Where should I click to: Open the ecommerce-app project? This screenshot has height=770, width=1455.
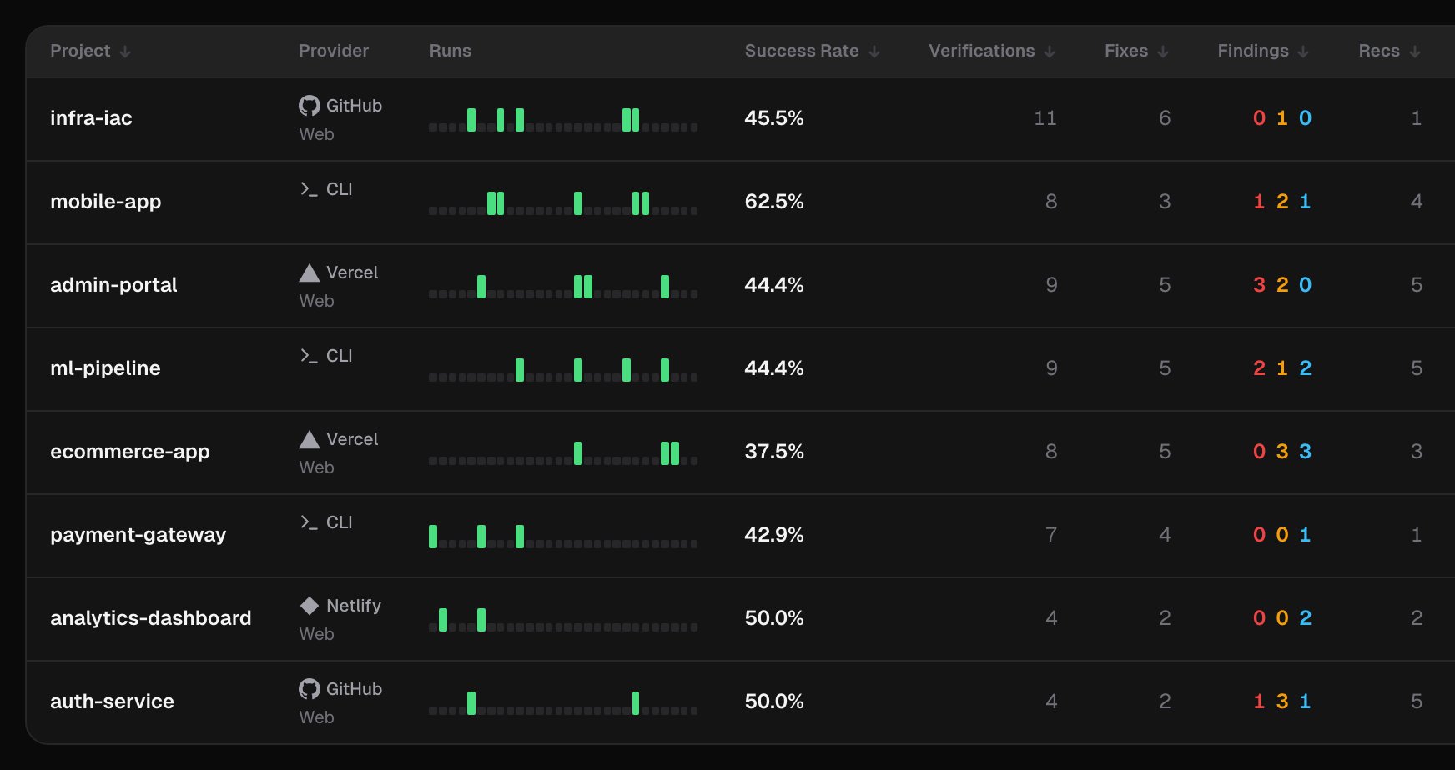click(130, 452)
